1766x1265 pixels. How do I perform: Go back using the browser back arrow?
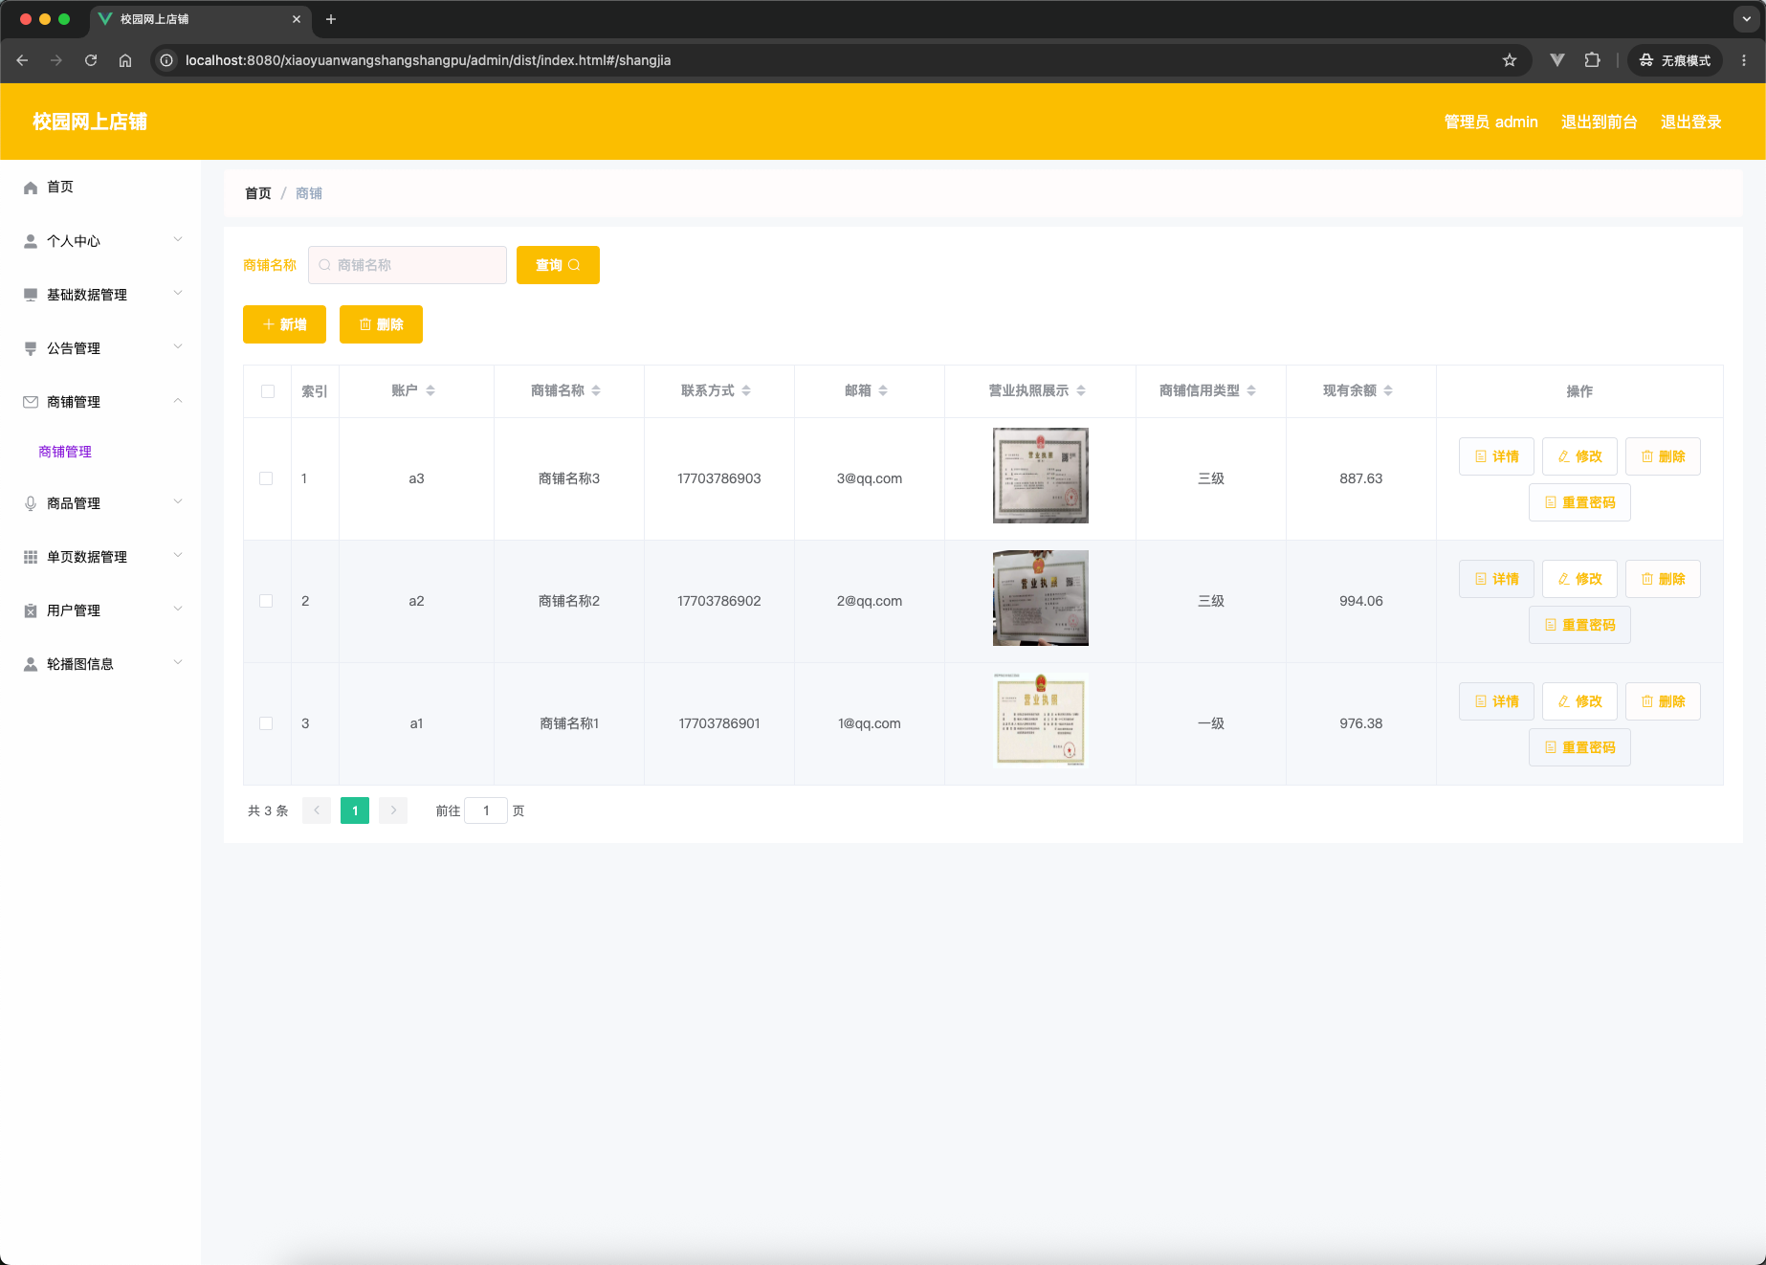[22, 60]
